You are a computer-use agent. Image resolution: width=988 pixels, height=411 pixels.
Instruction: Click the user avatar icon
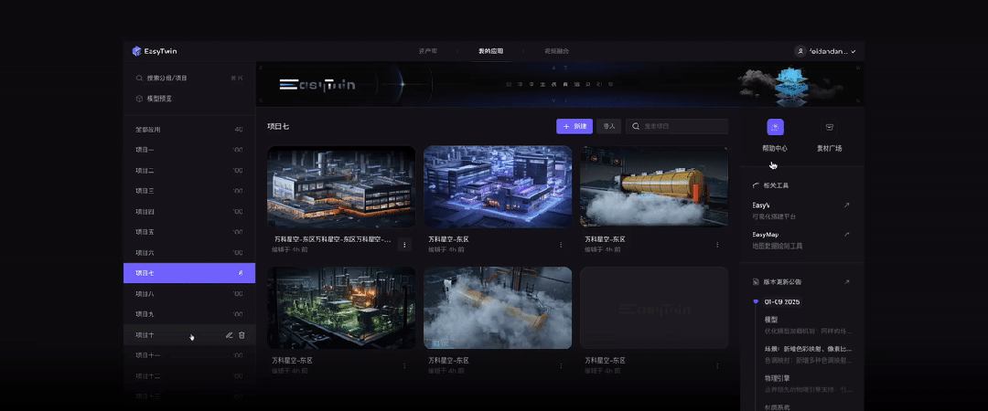coord(800,51)
